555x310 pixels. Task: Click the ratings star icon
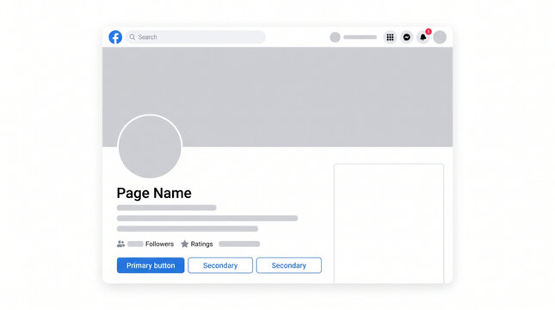coord(184,244)
